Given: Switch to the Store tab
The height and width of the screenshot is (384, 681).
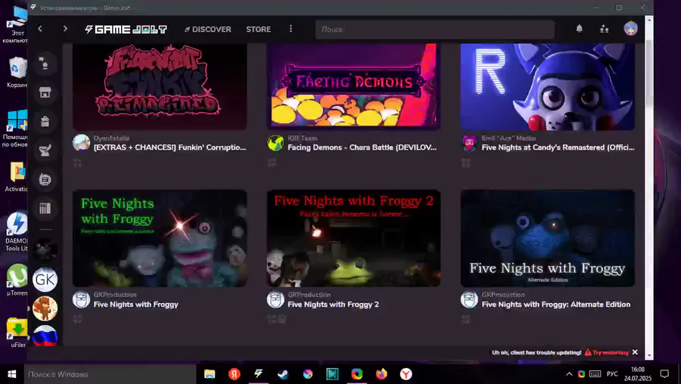Looking at the screenshot, I should click(259, 29).
